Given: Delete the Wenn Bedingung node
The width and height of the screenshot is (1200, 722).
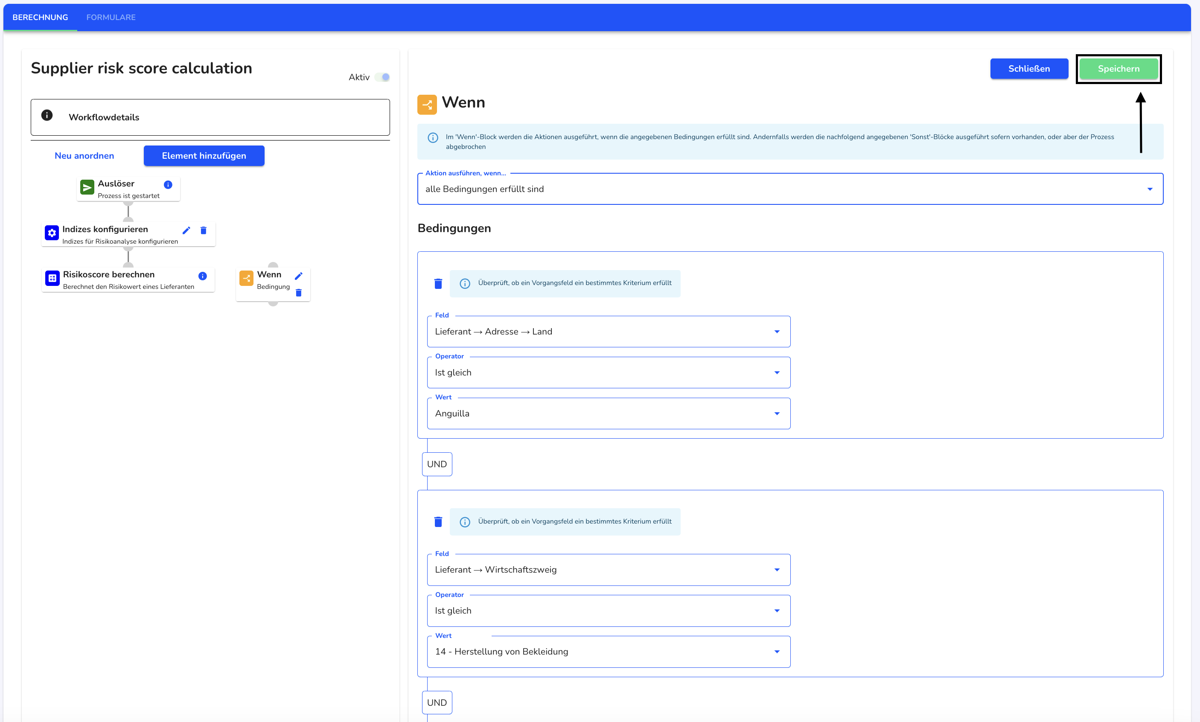Looking at the screenshot, I should coord(299,293).
